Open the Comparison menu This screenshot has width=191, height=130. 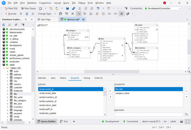[x=45, y=3]
